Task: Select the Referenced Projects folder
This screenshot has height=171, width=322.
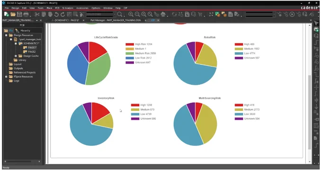Action: tap(25, 72)
